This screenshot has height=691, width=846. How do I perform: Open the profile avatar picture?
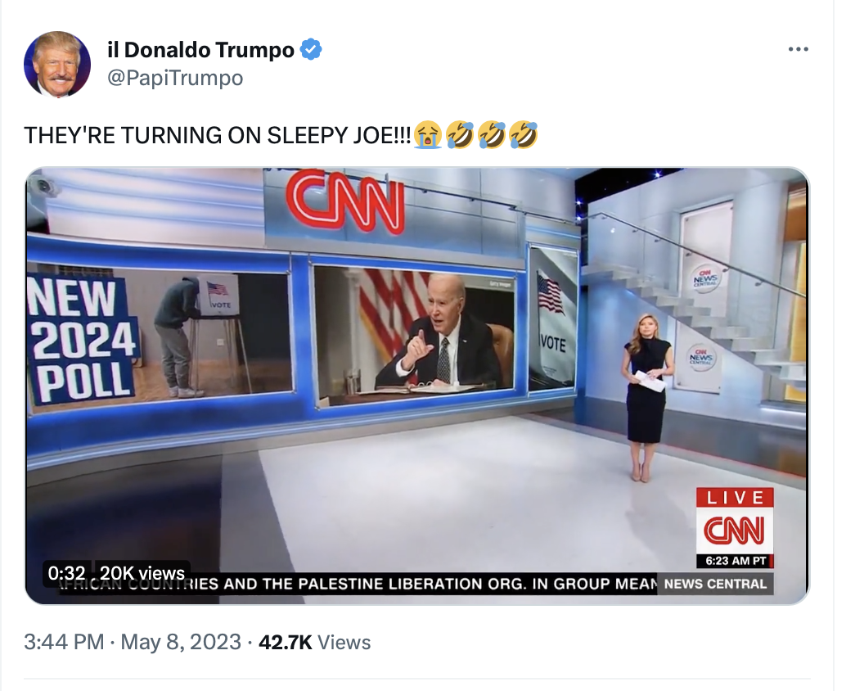click(57, 64)
